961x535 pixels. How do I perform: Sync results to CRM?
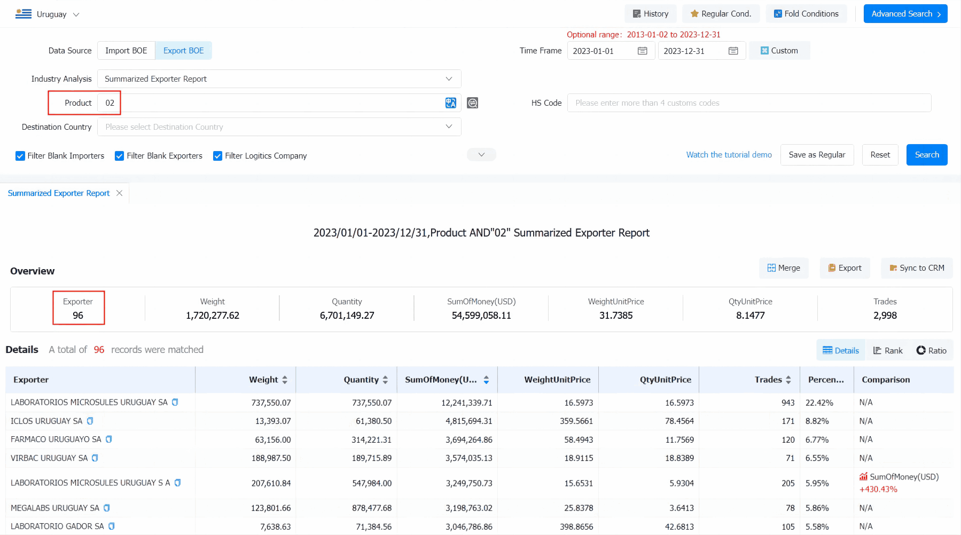(x=917, y=268)
